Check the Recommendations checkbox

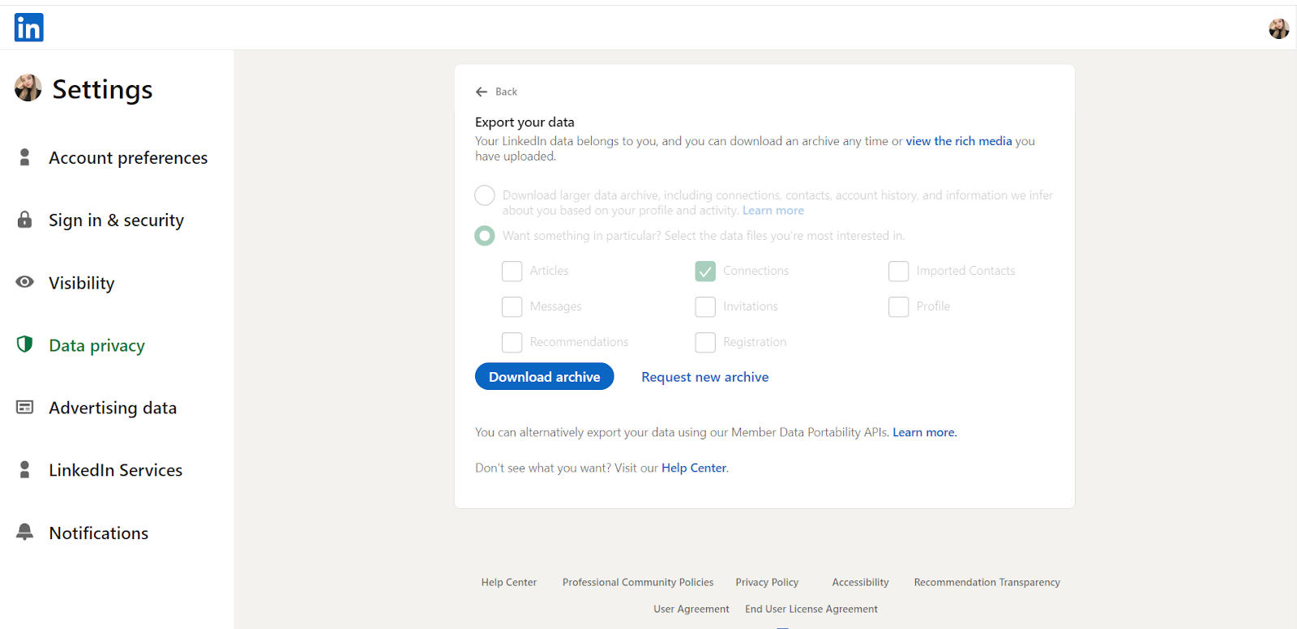point(512,342)
